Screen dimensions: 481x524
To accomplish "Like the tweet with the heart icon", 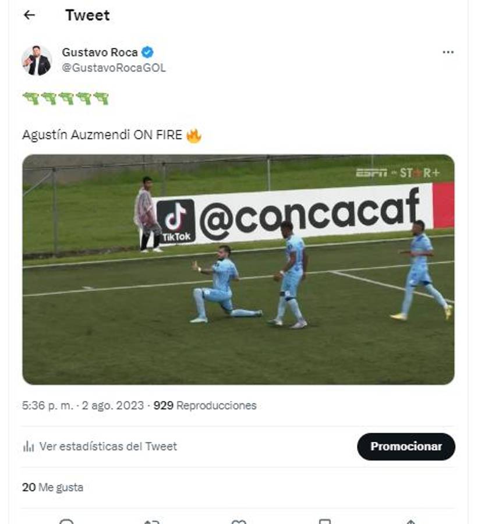I will [238, 520].
